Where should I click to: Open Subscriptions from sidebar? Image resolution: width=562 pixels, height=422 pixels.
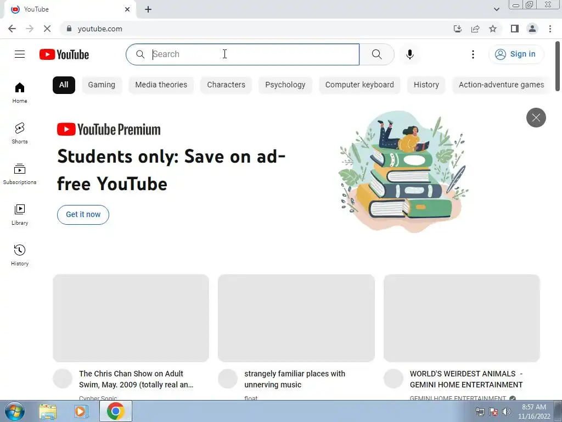pos(20,174)
